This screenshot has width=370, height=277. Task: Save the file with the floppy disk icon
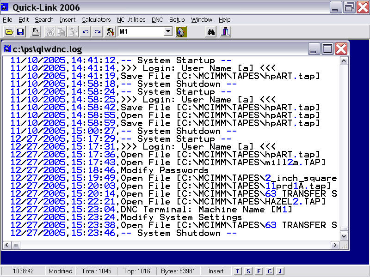click(x=20, y=32)
